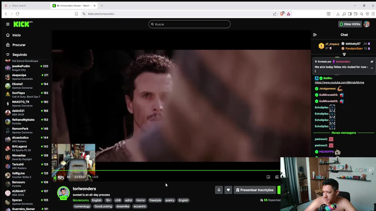The height and width of the screenshot is (211, 376).
Task: Enable picture-in-picture mini player
Action: [268, 177]
